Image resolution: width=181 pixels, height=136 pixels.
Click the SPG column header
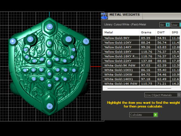[175, 32]
